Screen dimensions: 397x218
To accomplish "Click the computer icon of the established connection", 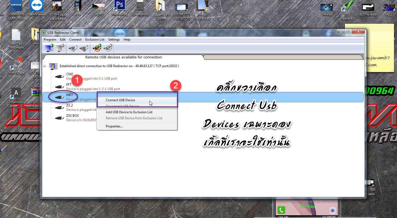I will (x=53, y=66).
